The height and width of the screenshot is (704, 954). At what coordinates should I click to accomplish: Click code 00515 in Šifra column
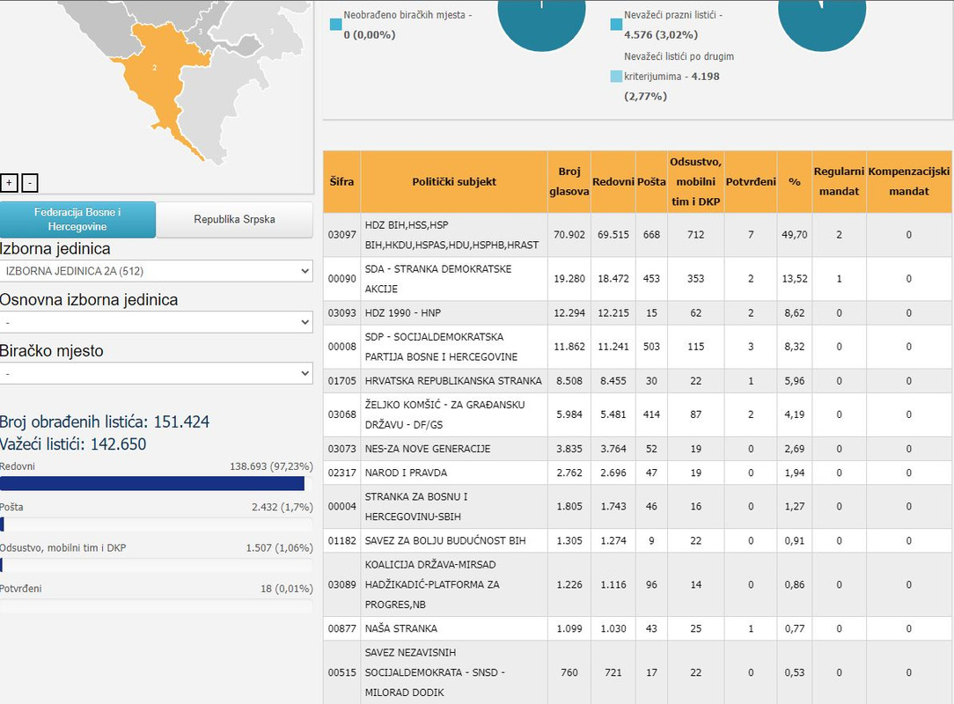[x=342, y=672]
